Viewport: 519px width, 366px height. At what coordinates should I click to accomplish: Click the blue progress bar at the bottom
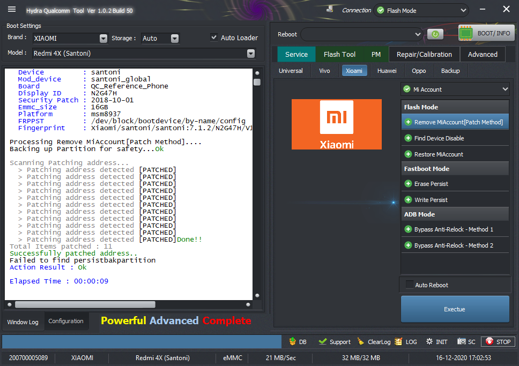[x=142, y=341]
